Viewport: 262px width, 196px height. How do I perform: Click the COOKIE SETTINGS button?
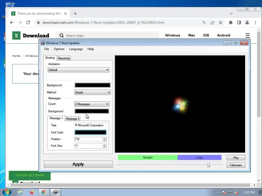point(30,175)
